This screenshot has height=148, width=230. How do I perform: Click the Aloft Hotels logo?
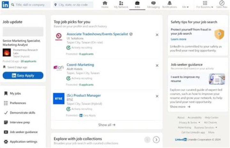click(59, 68)
